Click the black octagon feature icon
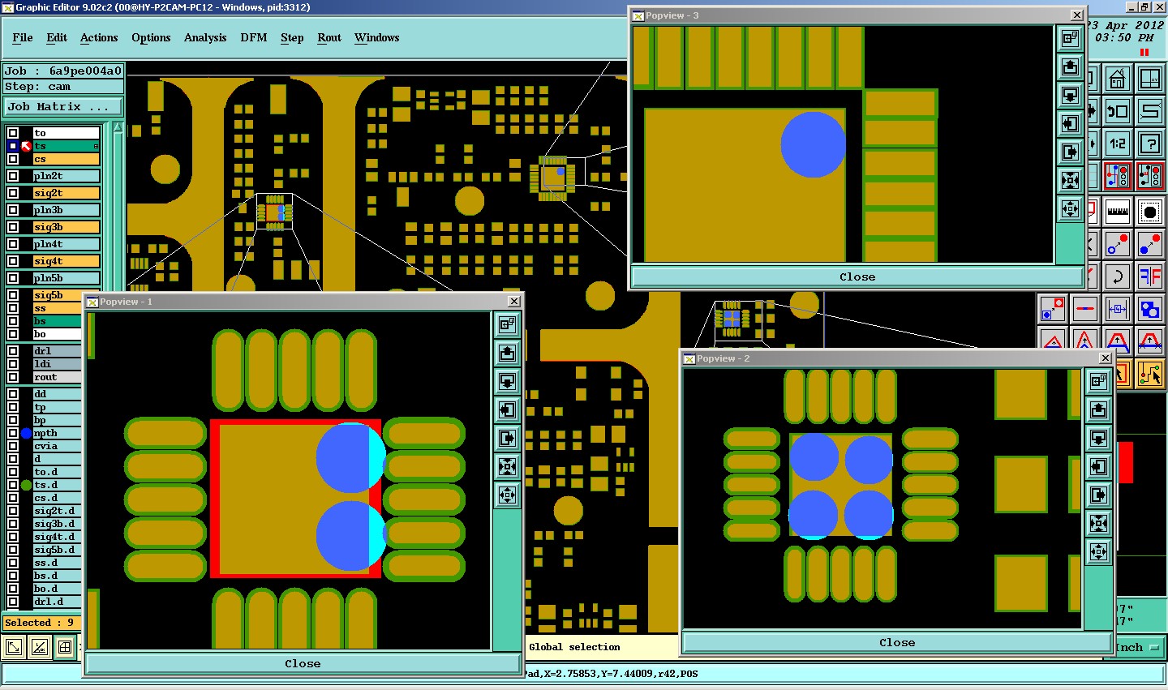Image resolution: width=1168 pixels, height=690 pixels. point(1150,212)
